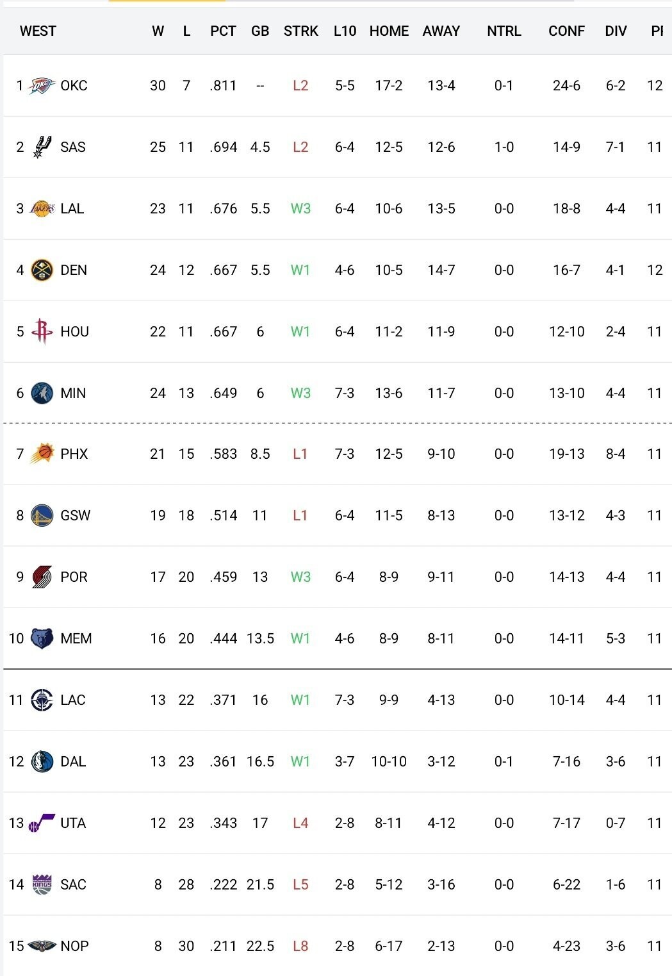Screen dimensions: 672x976
Task: Select the Phoenix Suns logo
Action: point(42,454)
